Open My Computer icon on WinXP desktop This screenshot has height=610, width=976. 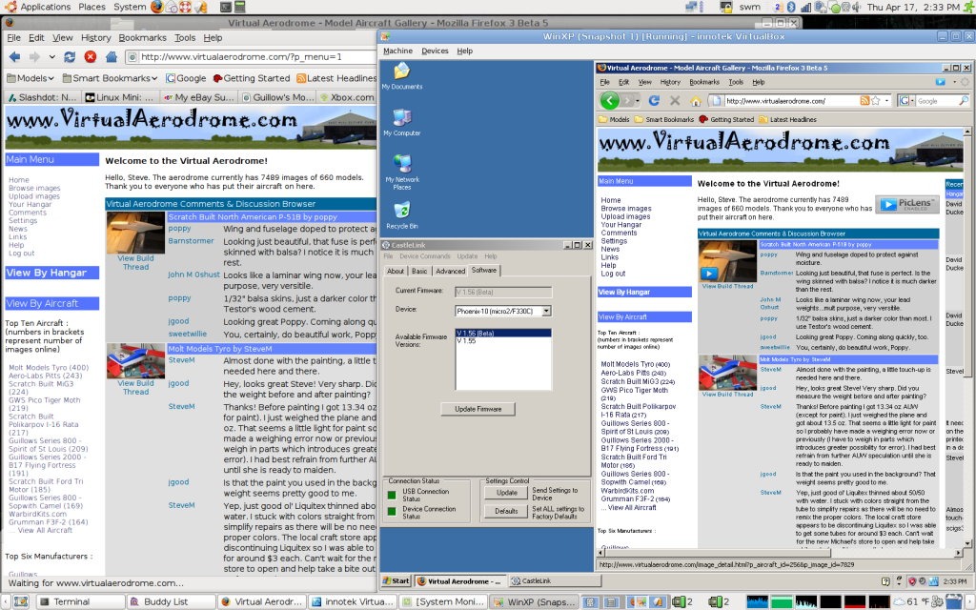tap(402, 122)
